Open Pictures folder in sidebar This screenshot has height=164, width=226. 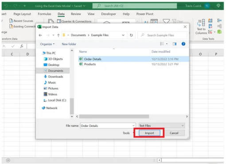[51, 88]
